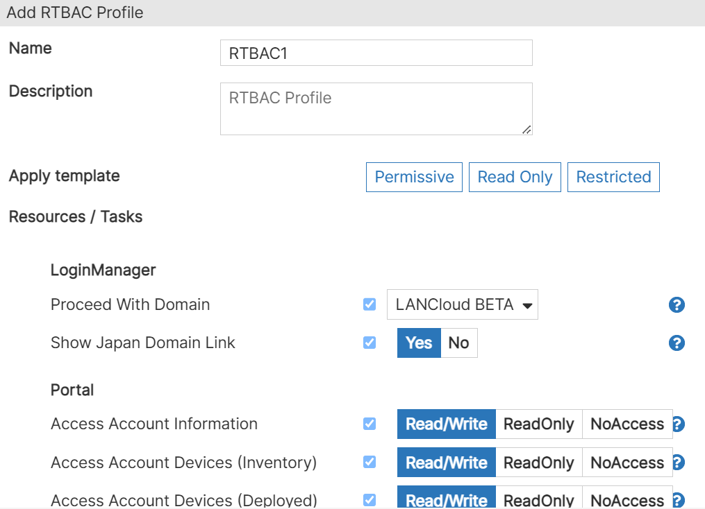The image size is (705, 509).
Task: Open help for Proceed With Domain
Action: [x=676, y=304]
